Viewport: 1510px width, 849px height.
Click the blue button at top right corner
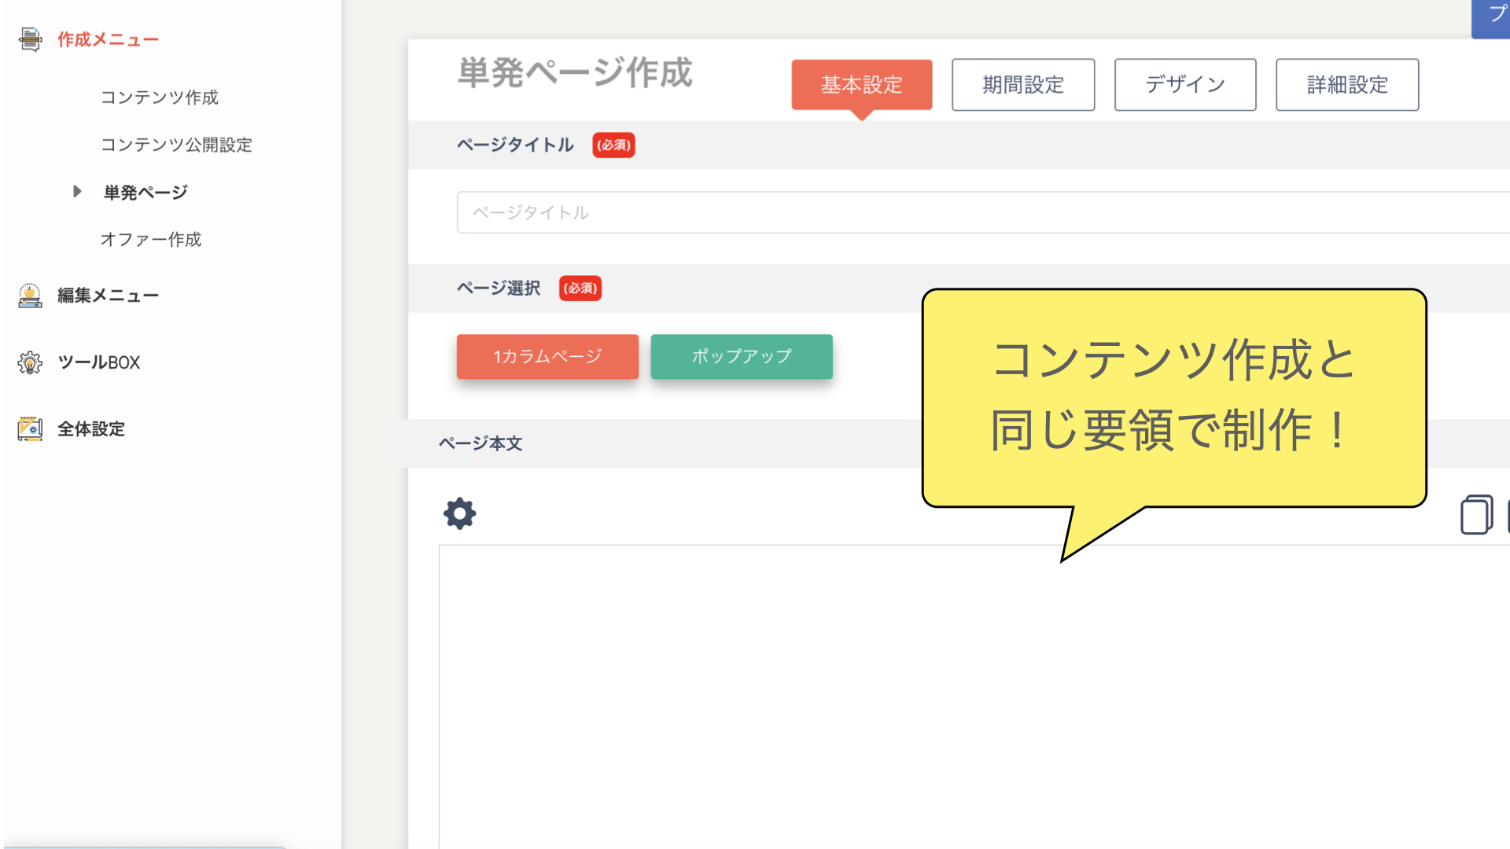point(1492,17)
